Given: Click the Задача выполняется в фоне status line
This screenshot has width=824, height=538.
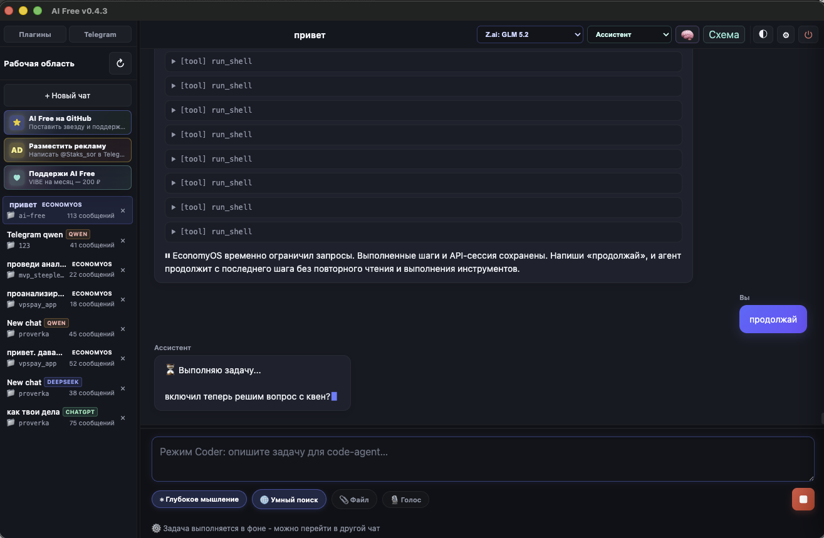Looking at the screenshot, I should pos(266,528).
